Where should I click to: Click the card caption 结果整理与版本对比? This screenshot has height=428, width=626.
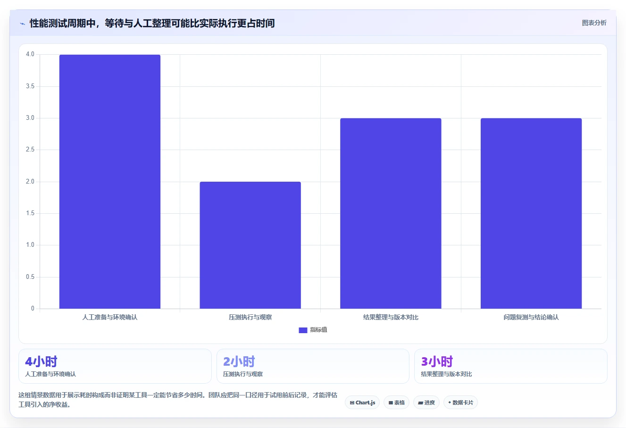(446, 374)
